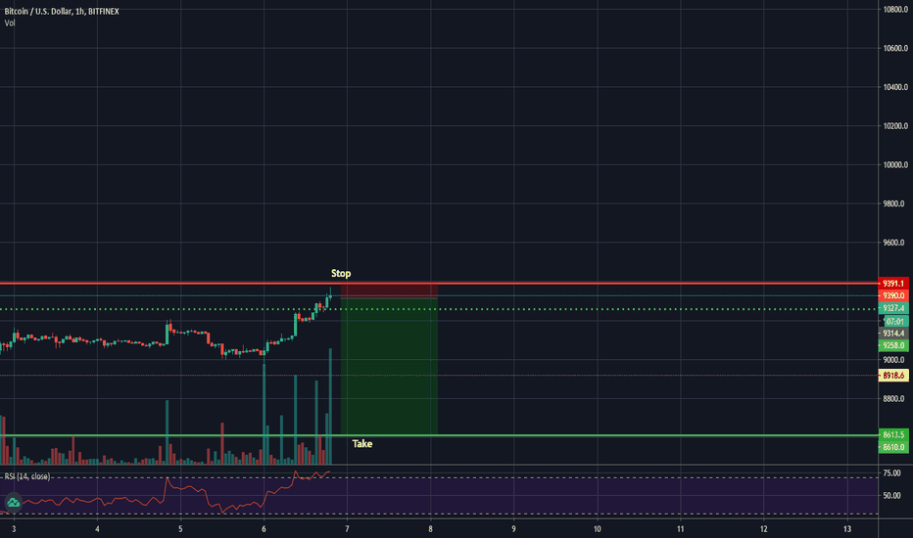Click the RSI scale value 75.00
This screenshot has width=913, height=538.
(x=891, y=473)
